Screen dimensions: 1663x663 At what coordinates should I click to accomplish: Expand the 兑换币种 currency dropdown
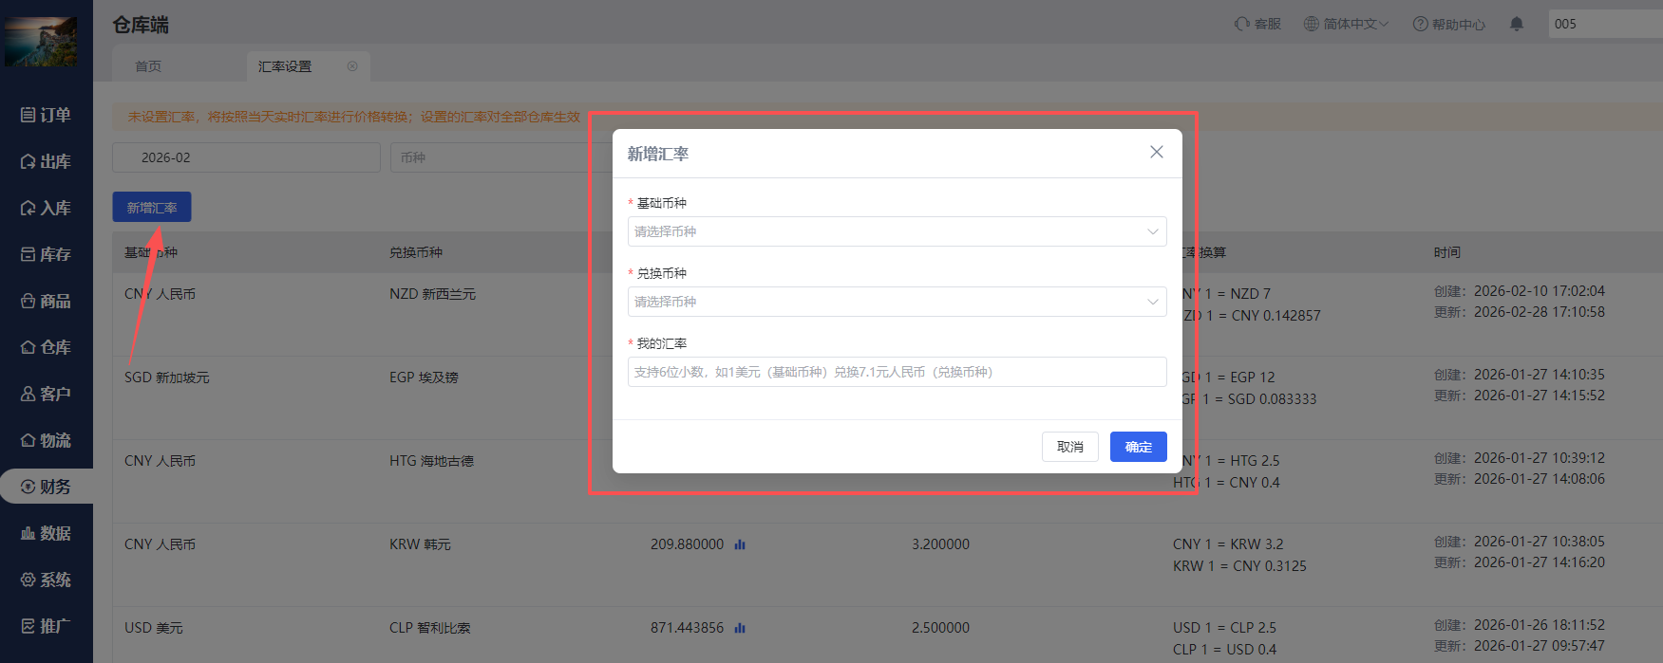coord(897,302)
